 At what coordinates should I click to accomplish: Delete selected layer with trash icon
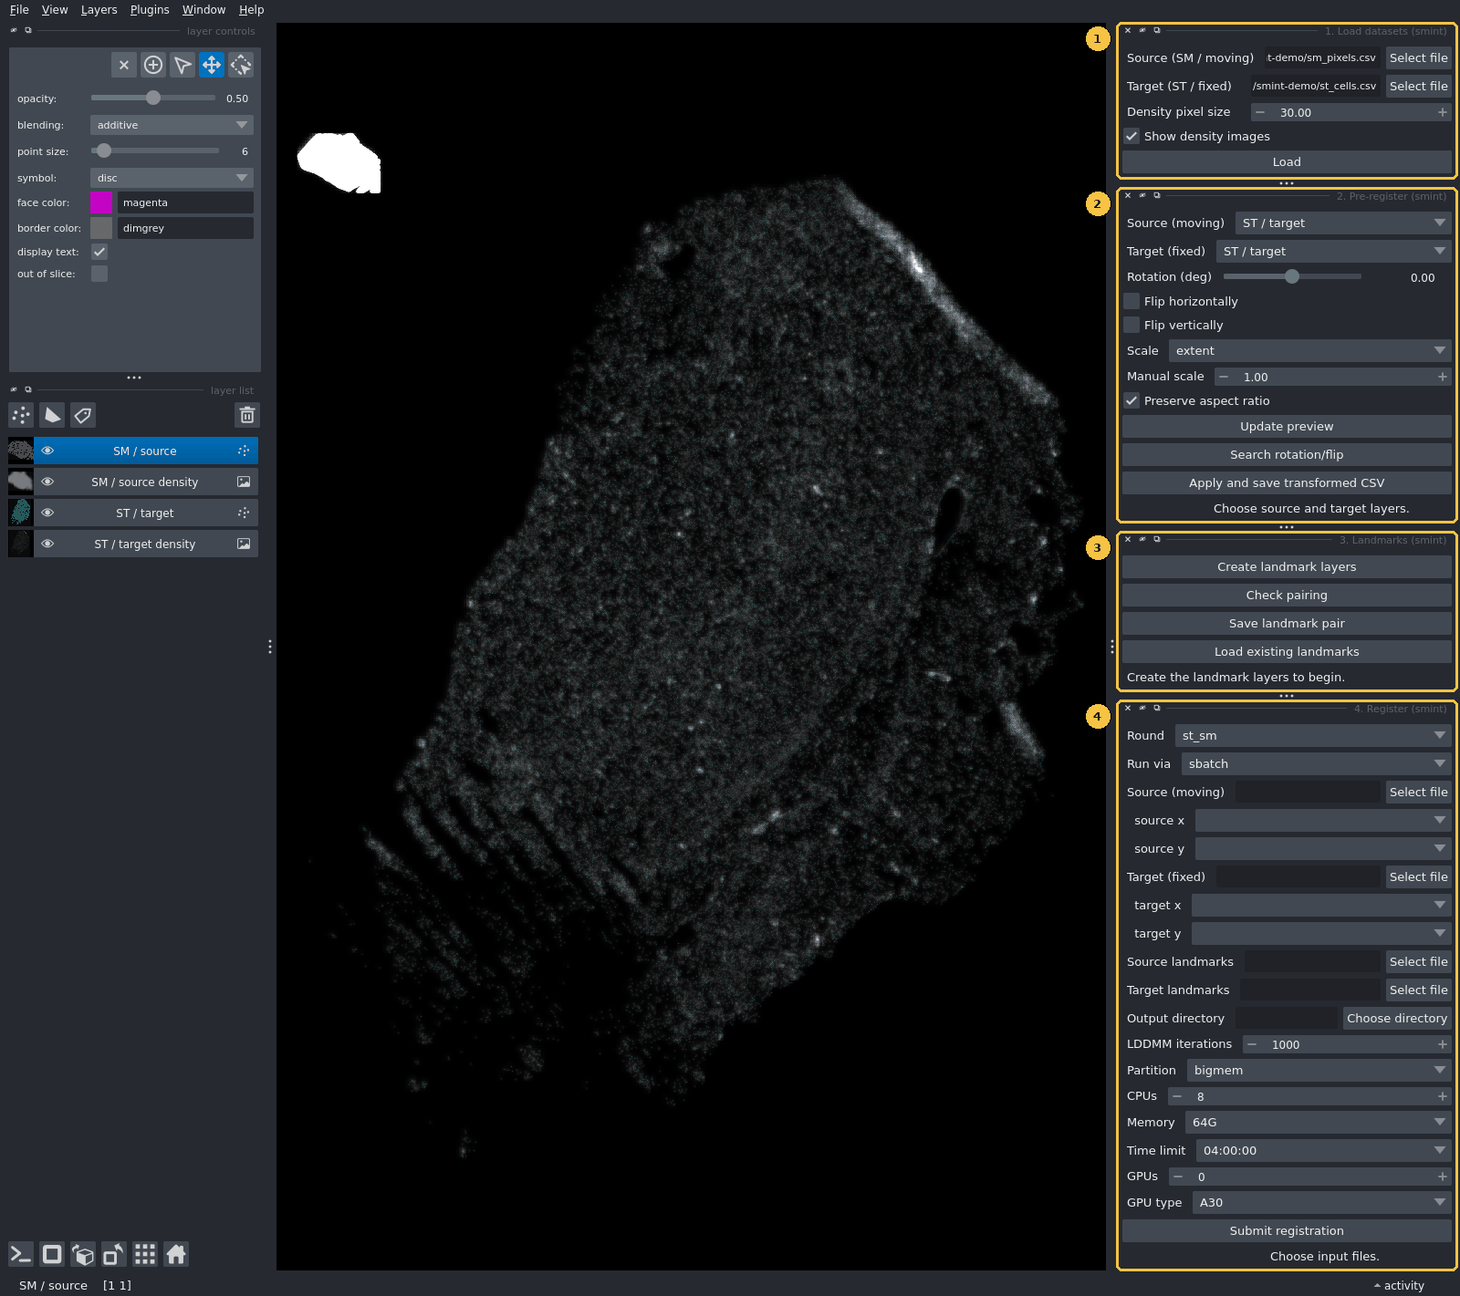(246, 415)
